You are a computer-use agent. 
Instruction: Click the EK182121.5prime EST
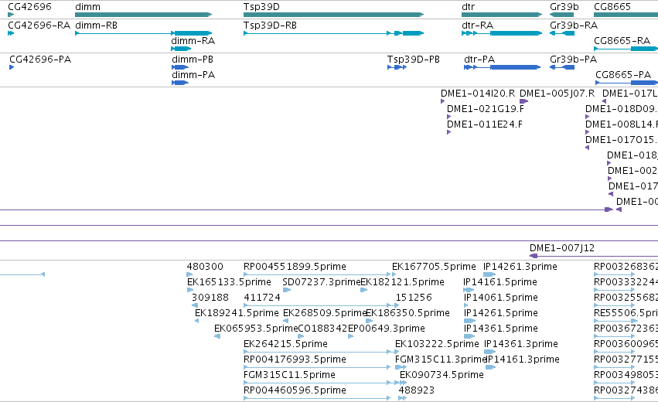point(364,290)
